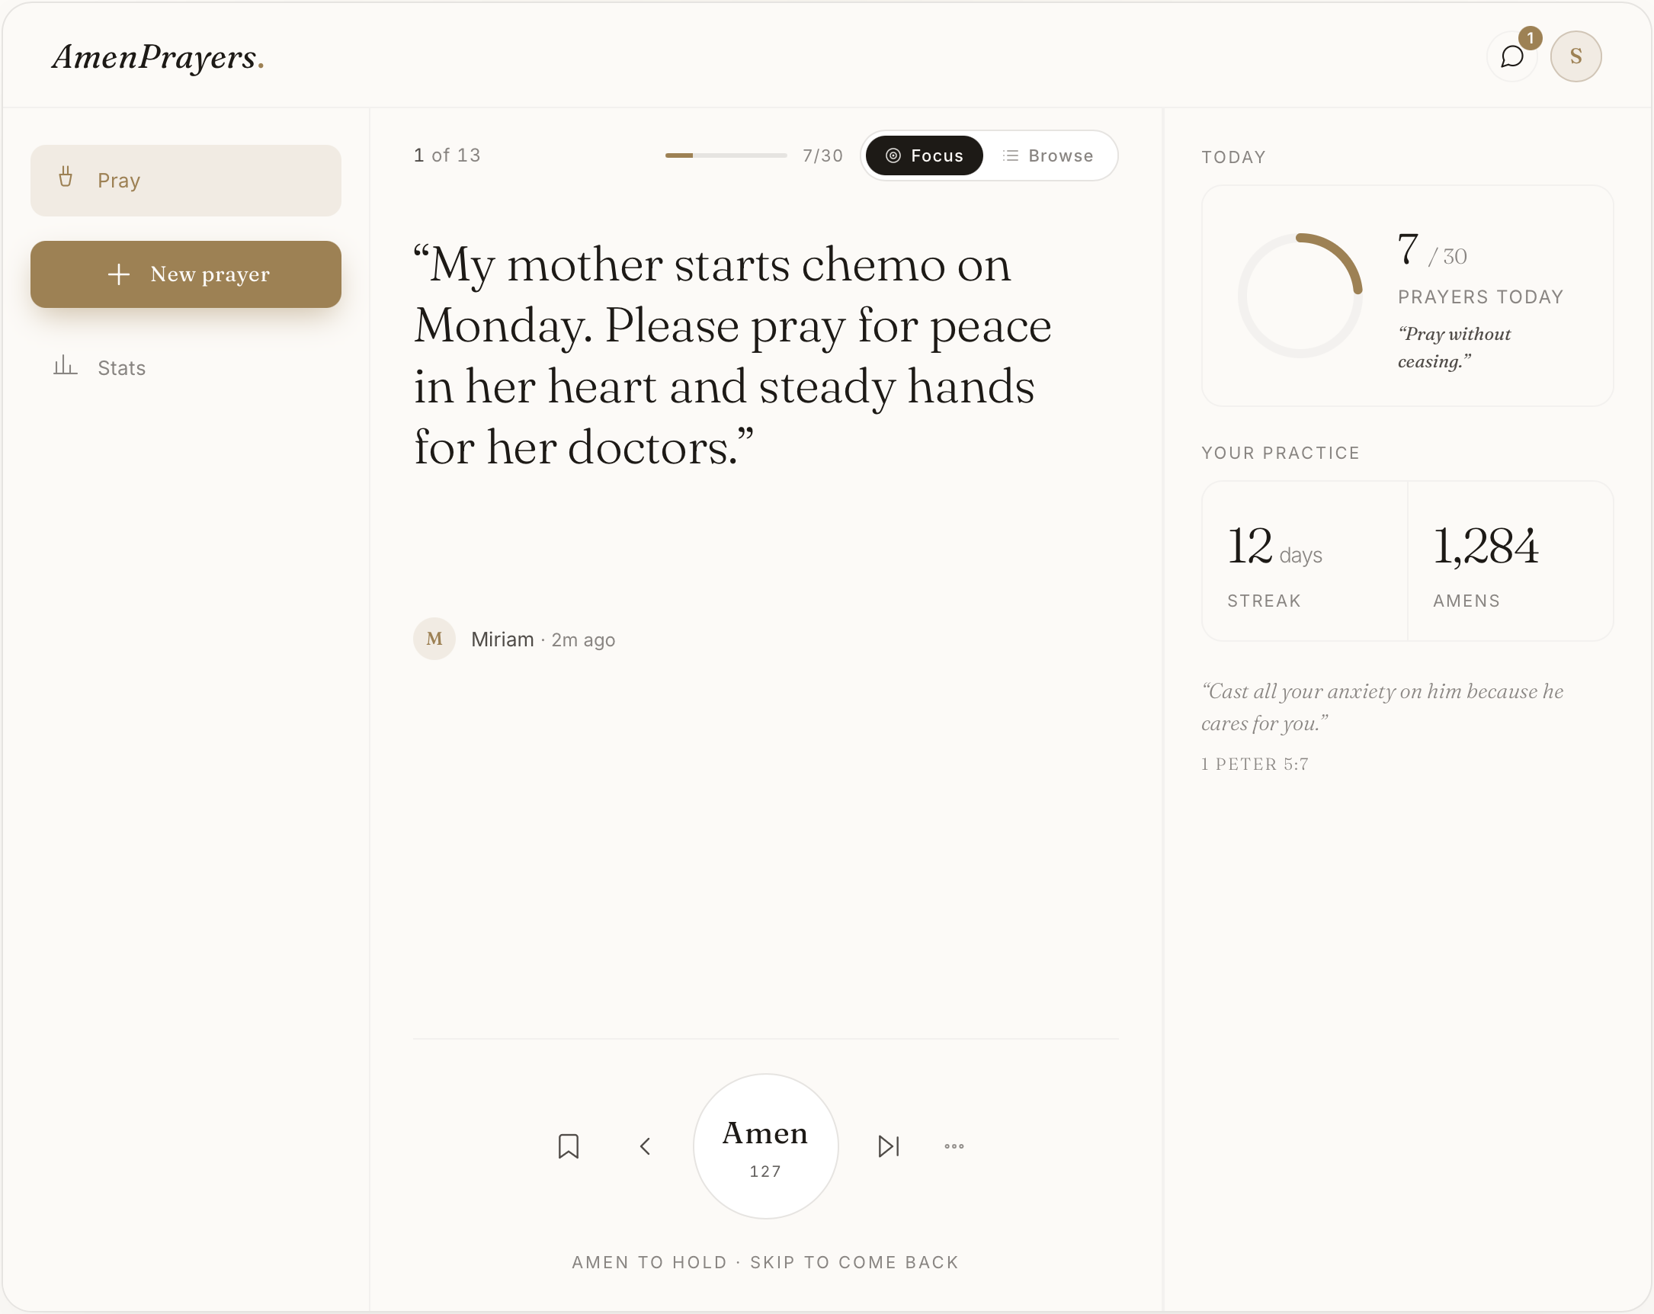Open the messages chat bubble icon
The image size is (1654, 1314).
click(x=1511, y=56)
